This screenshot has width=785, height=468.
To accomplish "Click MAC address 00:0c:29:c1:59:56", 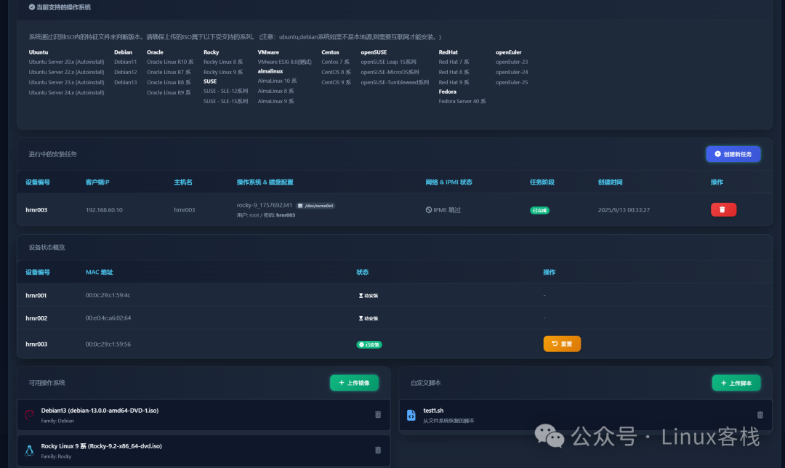I will pyautogui.click(x=108, y=344).
